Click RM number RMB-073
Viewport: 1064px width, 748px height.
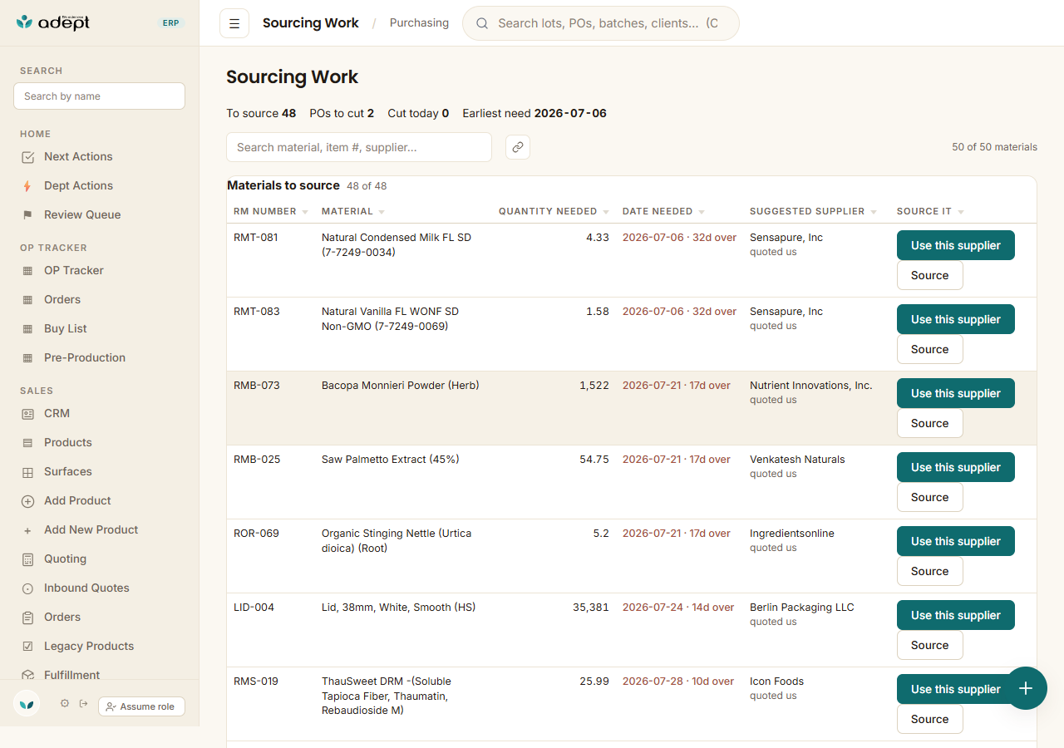[x=257, y=386]
